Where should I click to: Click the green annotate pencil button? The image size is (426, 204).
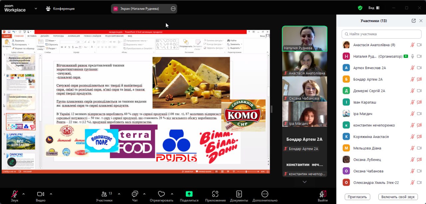(12, 162)
